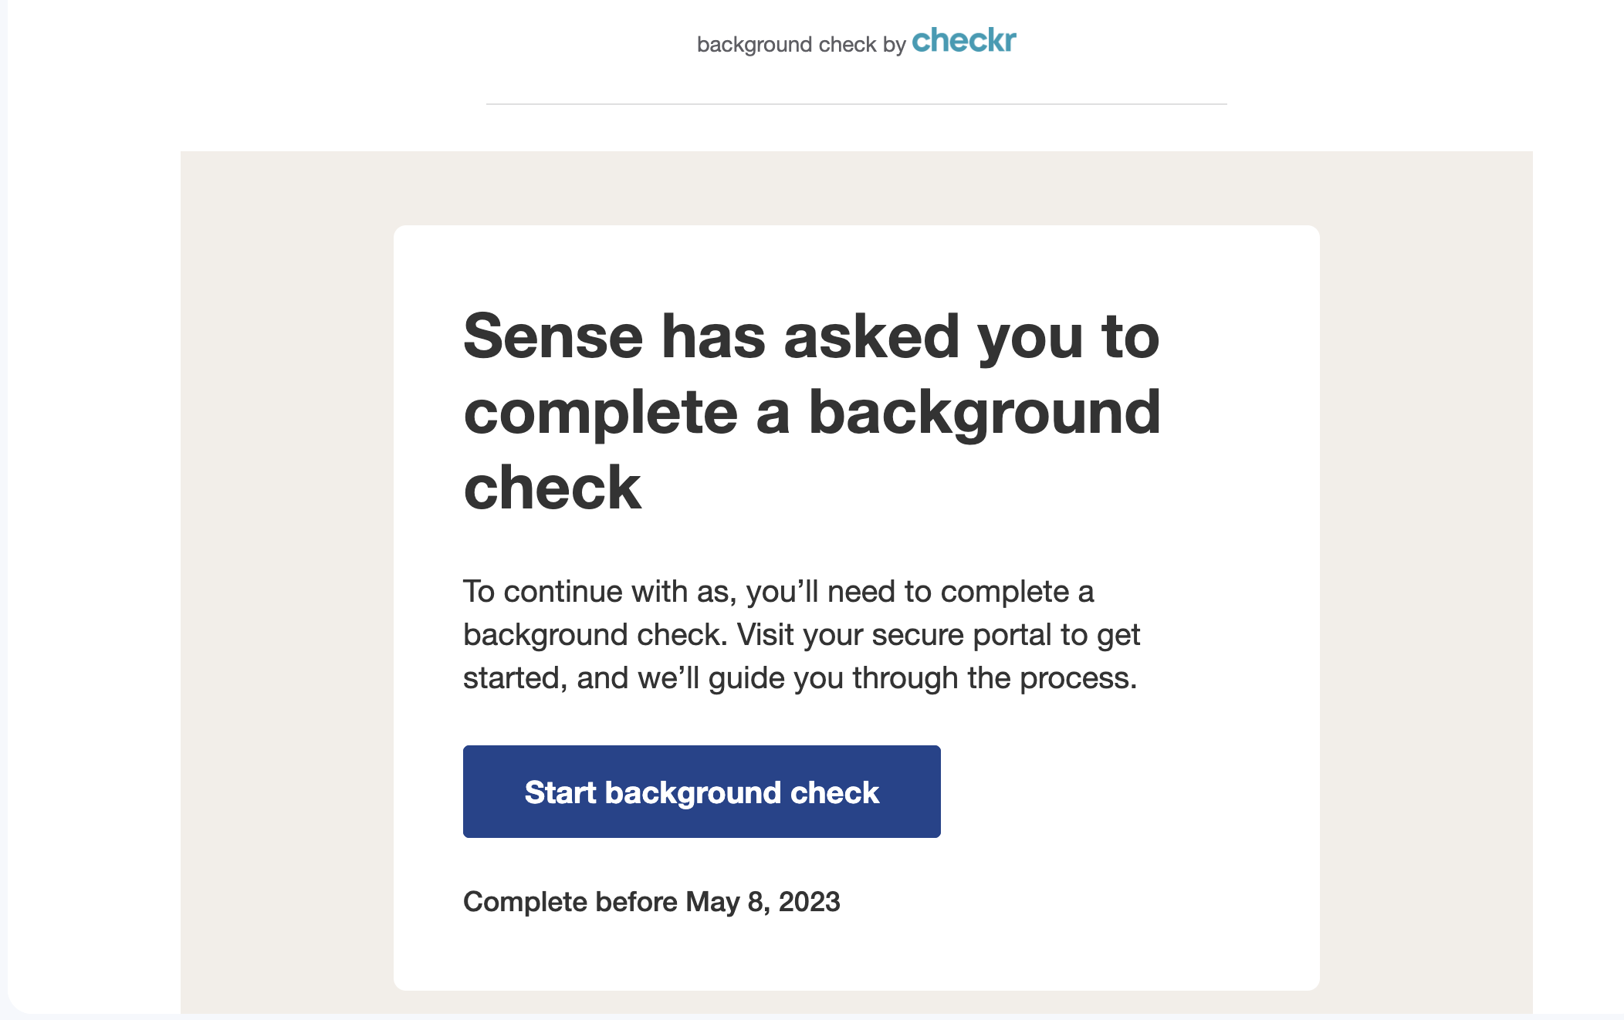The width and height of the screenshot is (1624, 1020).
Task: Click the Start background check button
Action: click(x=702, y=791)
